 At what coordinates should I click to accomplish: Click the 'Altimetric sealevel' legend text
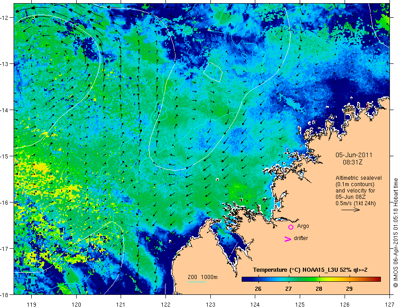(x=359, y=178)
